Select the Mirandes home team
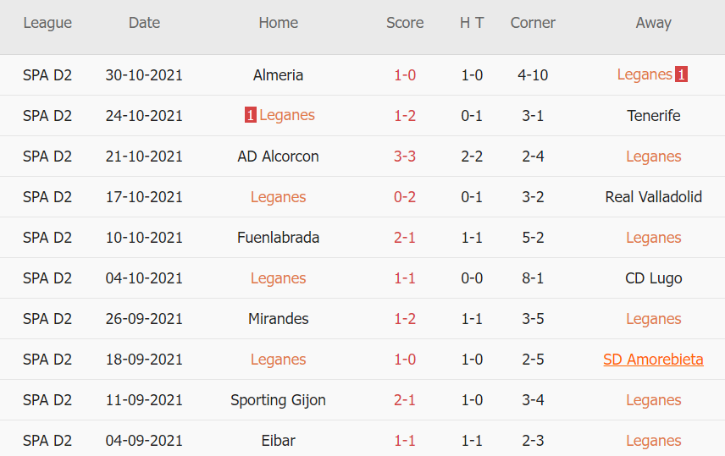The width and height of the screenshot is (725, 456). click(278, 319)
